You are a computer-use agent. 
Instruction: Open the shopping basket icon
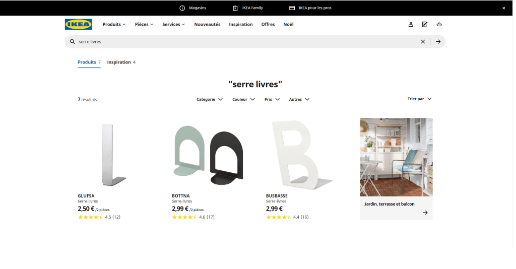point(439,24)
